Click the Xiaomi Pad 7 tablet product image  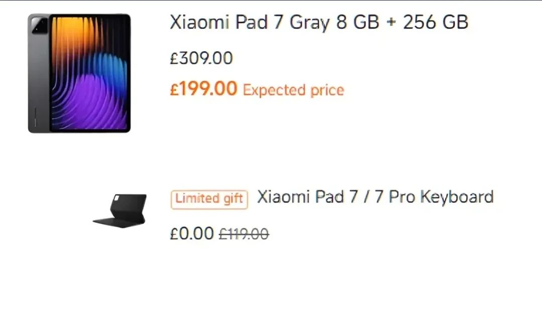(79, 73)
